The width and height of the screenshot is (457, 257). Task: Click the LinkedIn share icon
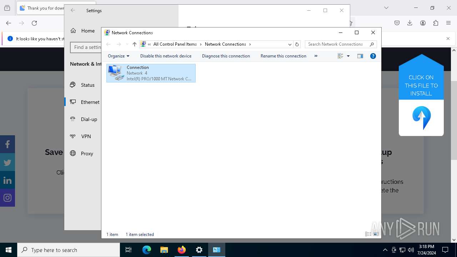[x=7, y=180]
